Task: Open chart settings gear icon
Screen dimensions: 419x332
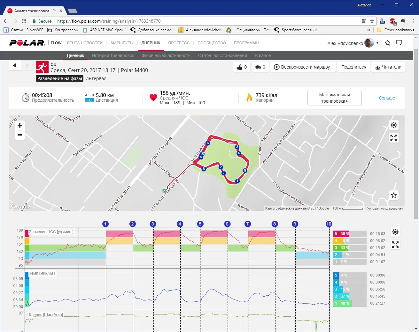Action: coord(395,232)
